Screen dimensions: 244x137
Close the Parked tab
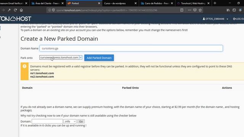click(x=99, y=3)
